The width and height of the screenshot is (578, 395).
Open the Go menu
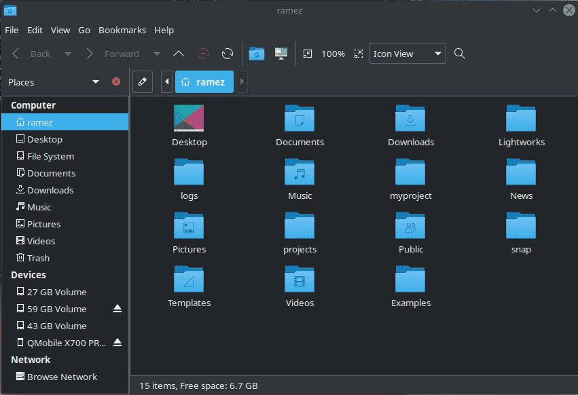point(84,31)
